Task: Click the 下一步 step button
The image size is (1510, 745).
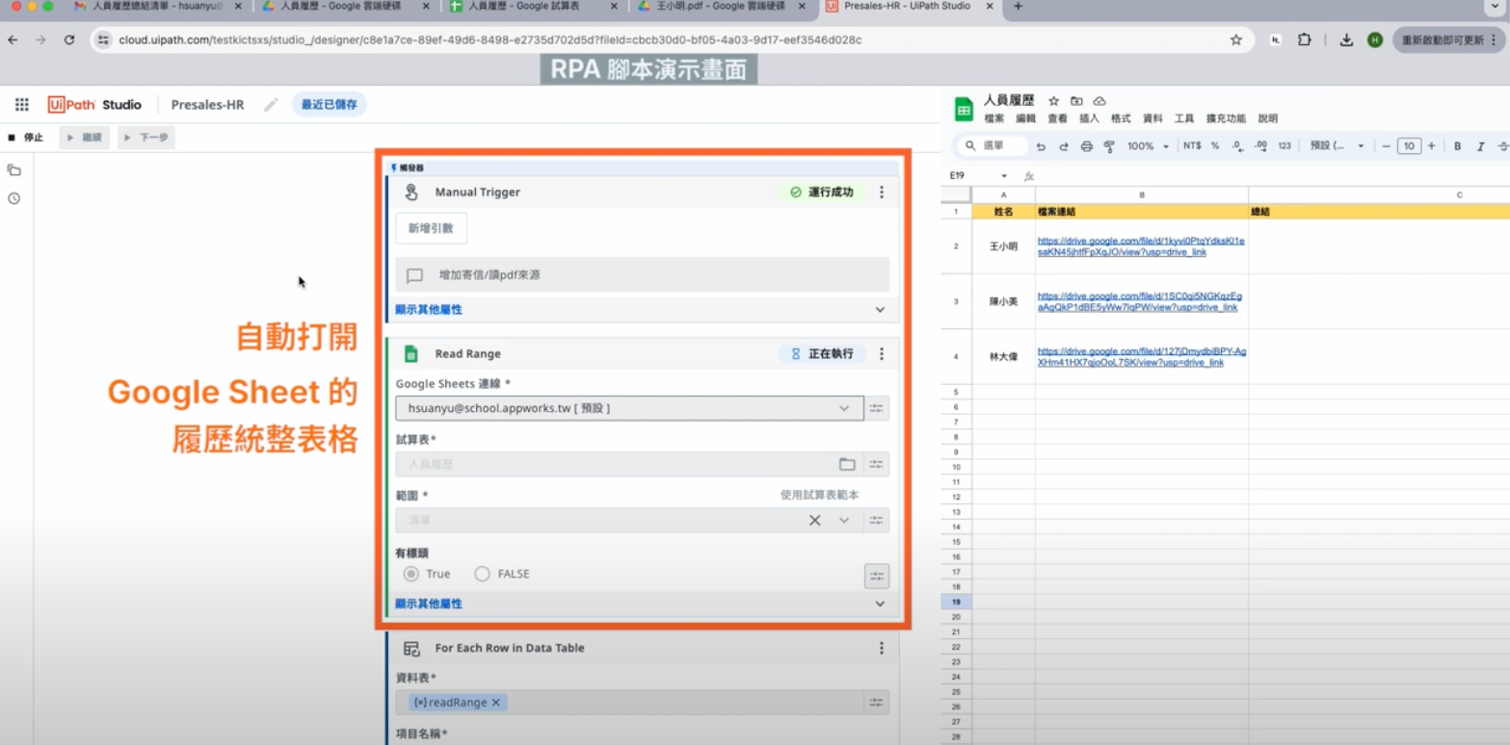Action: click(146, 138)
